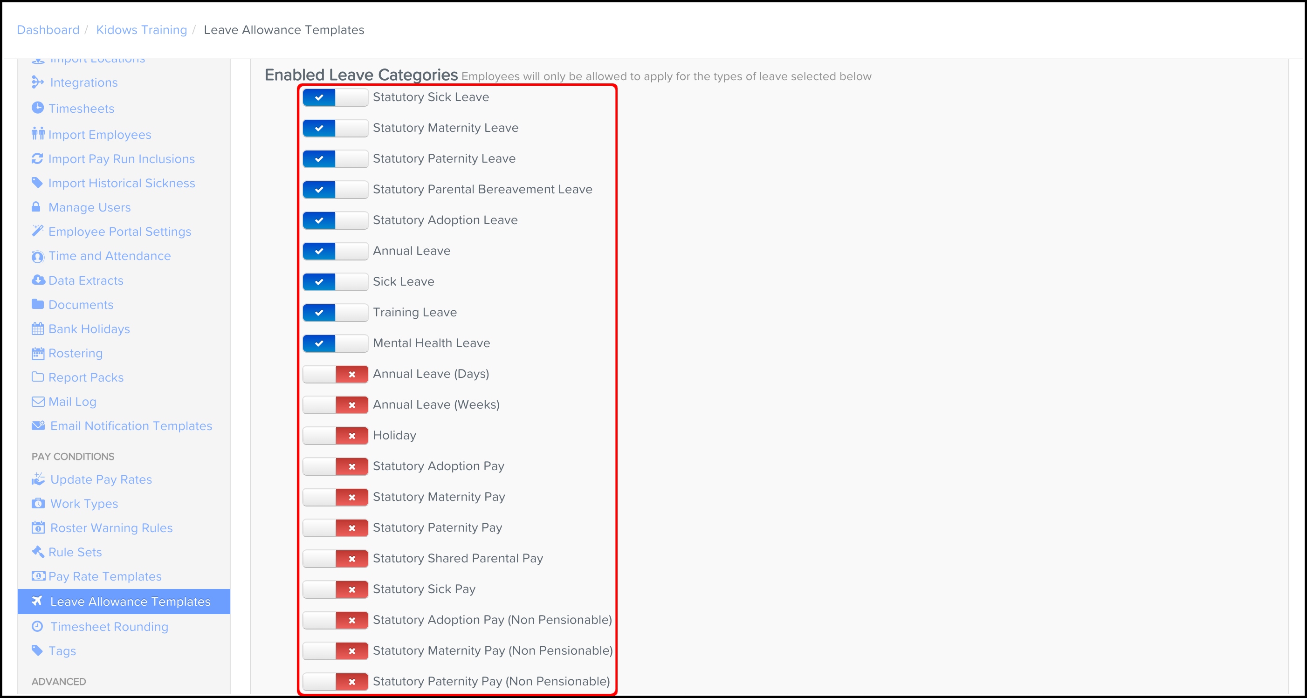Screen dimensions: 1307x698
Task: Click the Documents folder icon
Action: click(38, 304)
